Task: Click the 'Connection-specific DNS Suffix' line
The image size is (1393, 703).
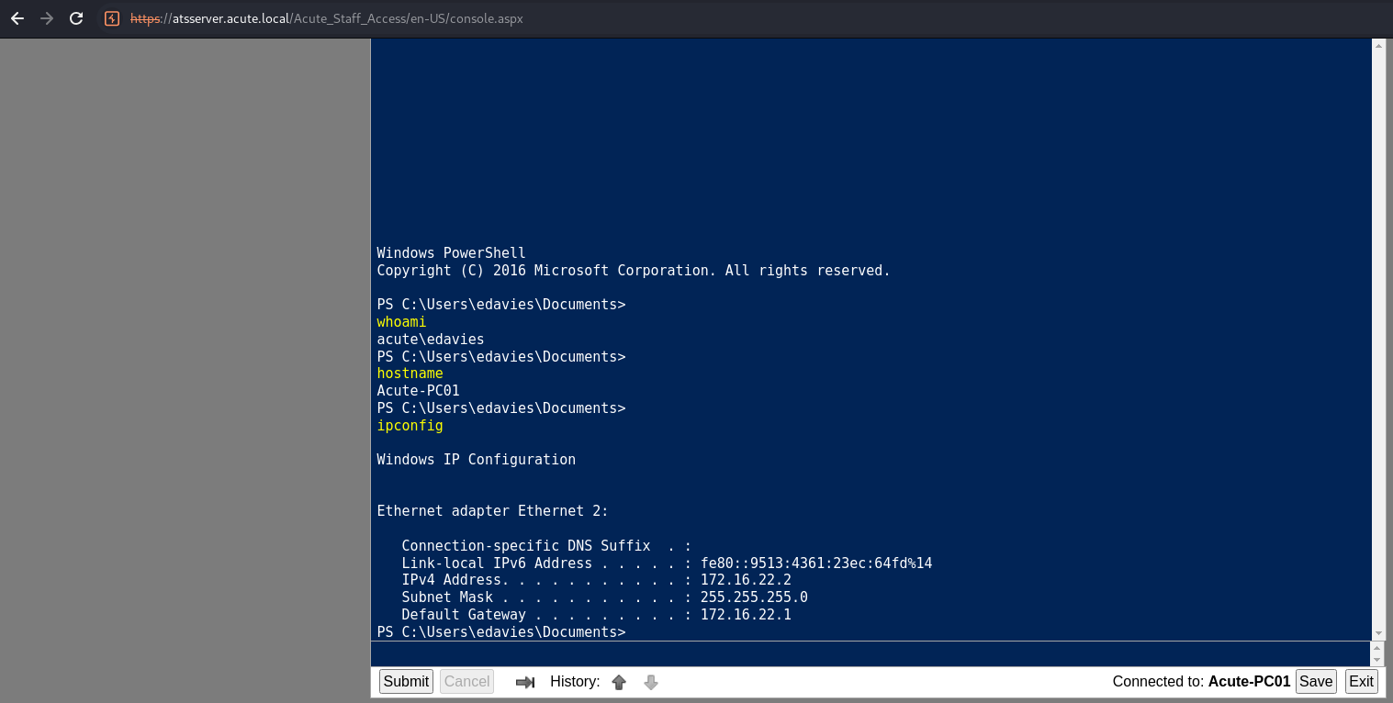Action: 546,546
